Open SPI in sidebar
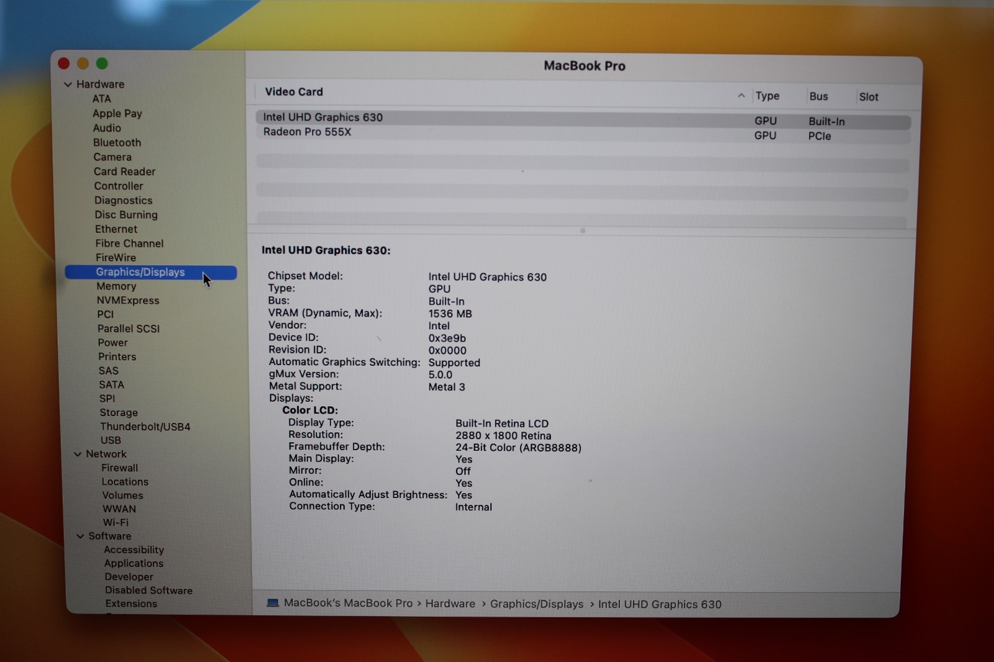Viewport: 994px width, 662px height. pyautogui.click(x=107, y=399)
